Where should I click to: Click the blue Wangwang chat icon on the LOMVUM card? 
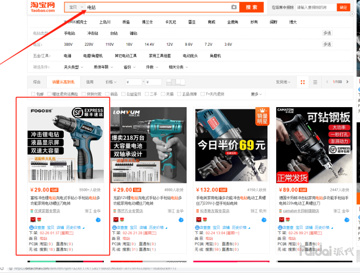181,220
